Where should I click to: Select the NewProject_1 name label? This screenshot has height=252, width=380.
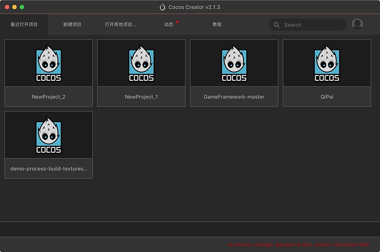tap(142, 97)
